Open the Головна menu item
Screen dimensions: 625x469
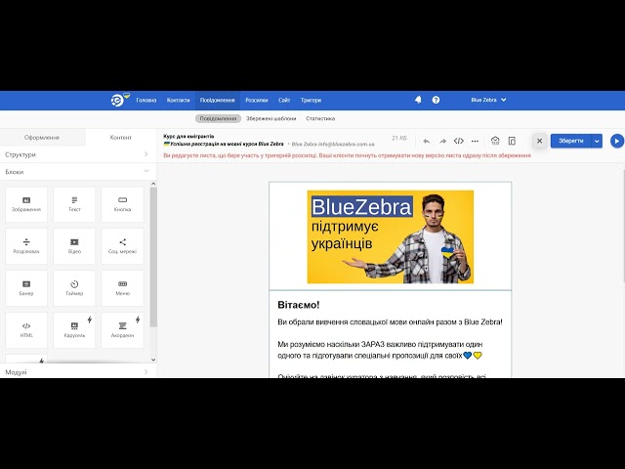146,100
